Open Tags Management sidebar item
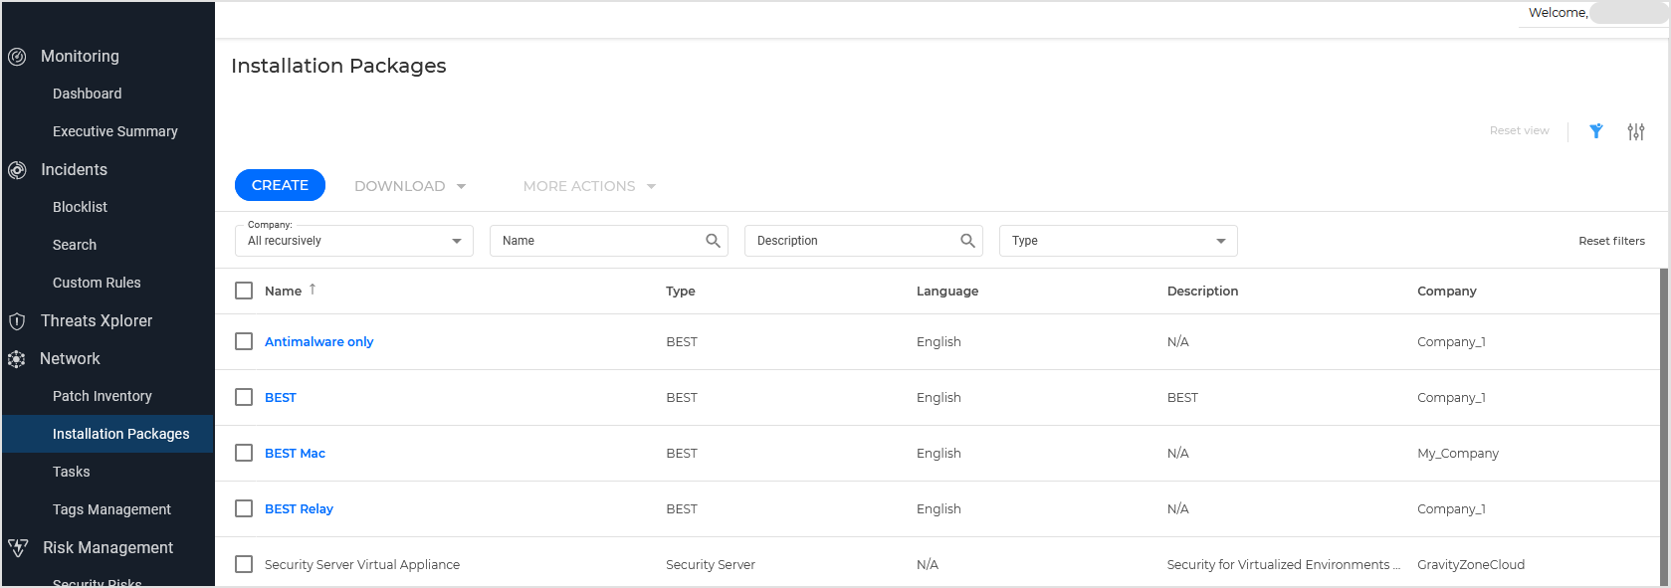The image size is (1671, 588). [x=111, y=509]
